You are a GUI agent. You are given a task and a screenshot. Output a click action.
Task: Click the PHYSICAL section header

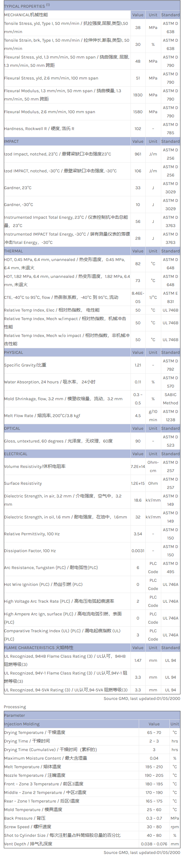click(x=14, y=352)
